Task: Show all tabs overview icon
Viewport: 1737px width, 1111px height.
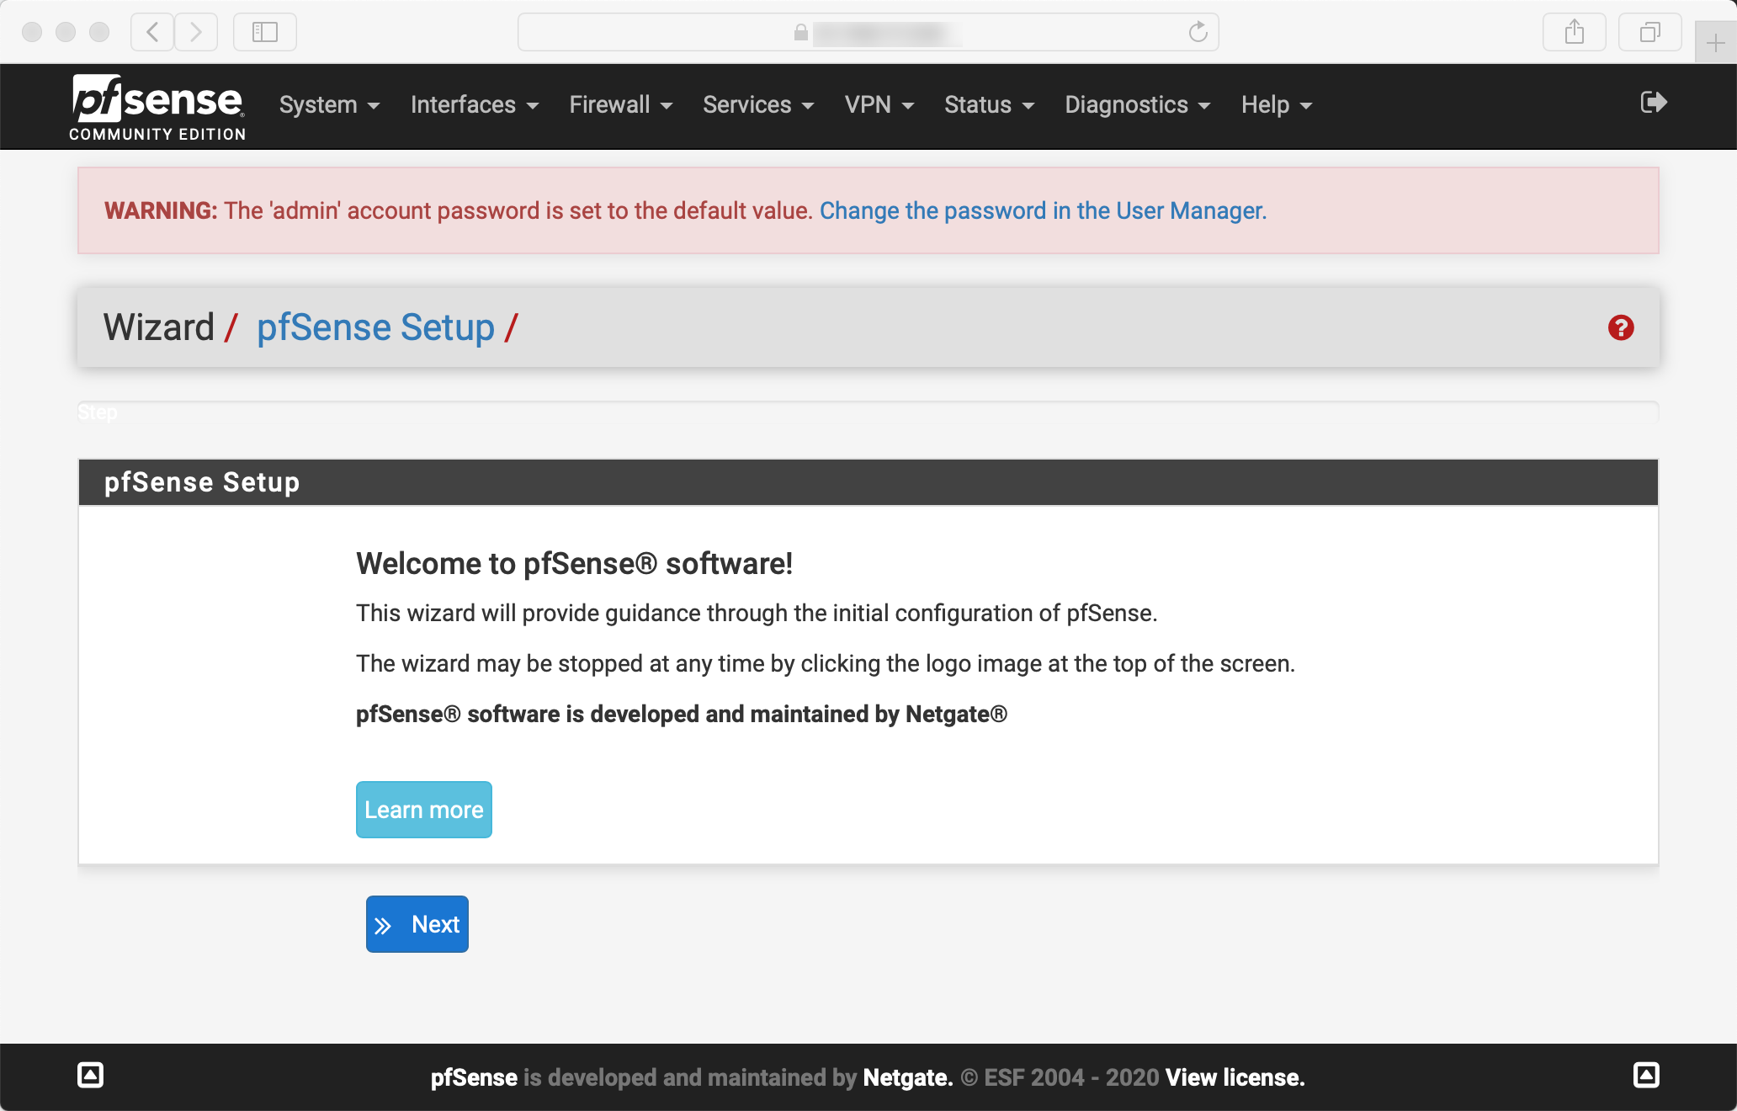Action: 1649,32
